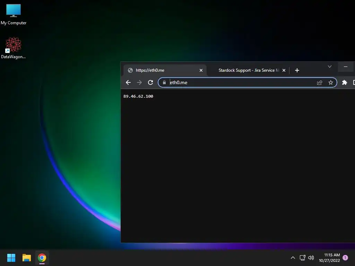Click the forward navigation arrow
This screenshot has width=355, height=266.
click(139, 82)
